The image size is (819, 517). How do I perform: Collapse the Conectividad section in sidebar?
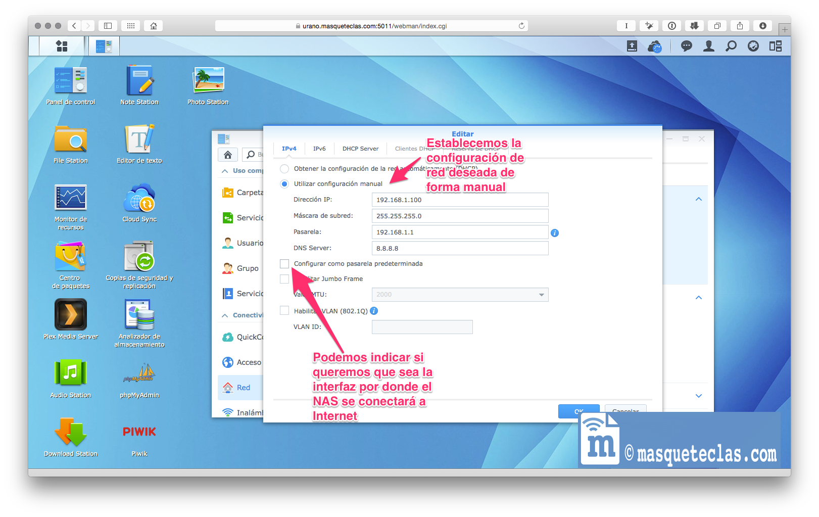pos(225,315)
